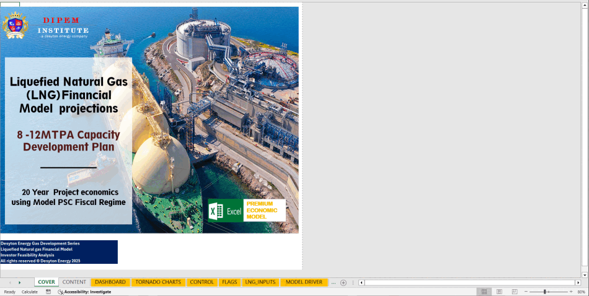This screenshot has width=589, height=296.
Task: Show more sheet tabs via ellipsis
Action: tap(334, 282)
